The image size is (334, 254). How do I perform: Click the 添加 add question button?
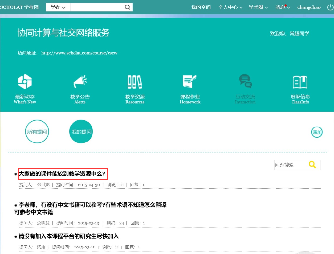tap(317, 132)
